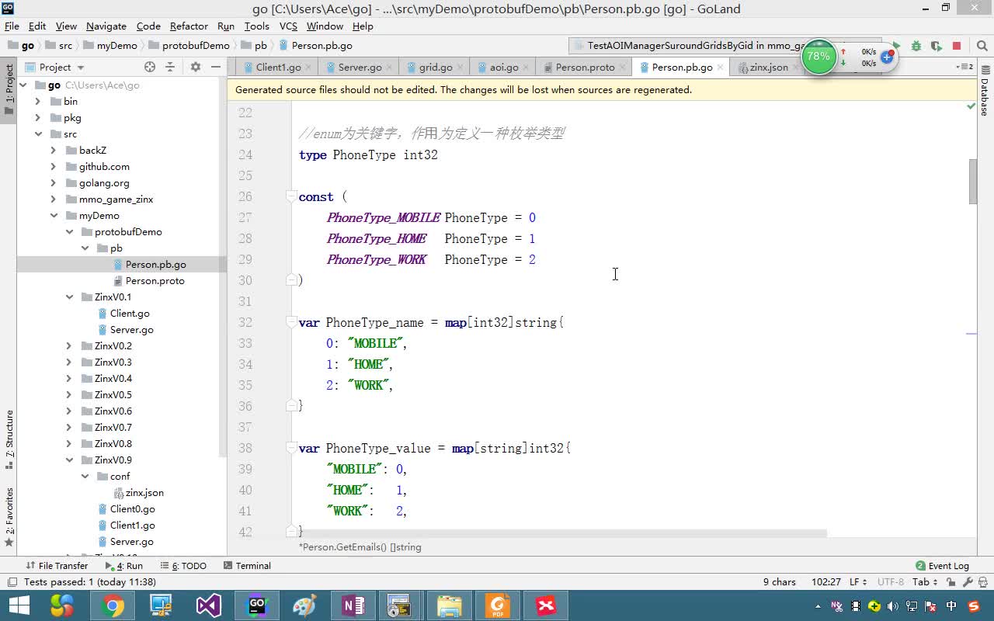Toggle the File Transfer tool window

(57, 566)
